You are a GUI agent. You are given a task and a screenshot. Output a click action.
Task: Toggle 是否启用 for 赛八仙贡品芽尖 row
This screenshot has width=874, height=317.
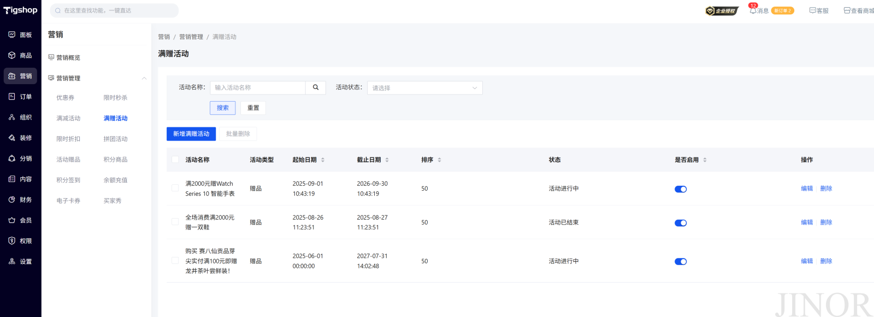681,262
